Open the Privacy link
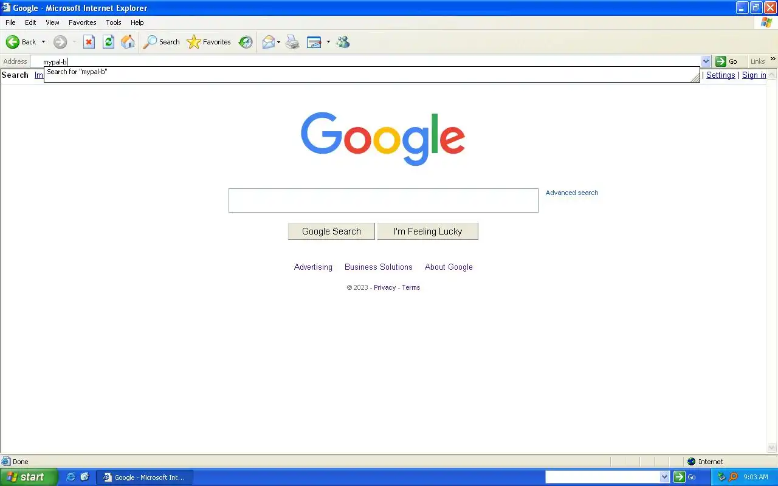The height and width of the screenshot is (486, 778). pos(385,287)
